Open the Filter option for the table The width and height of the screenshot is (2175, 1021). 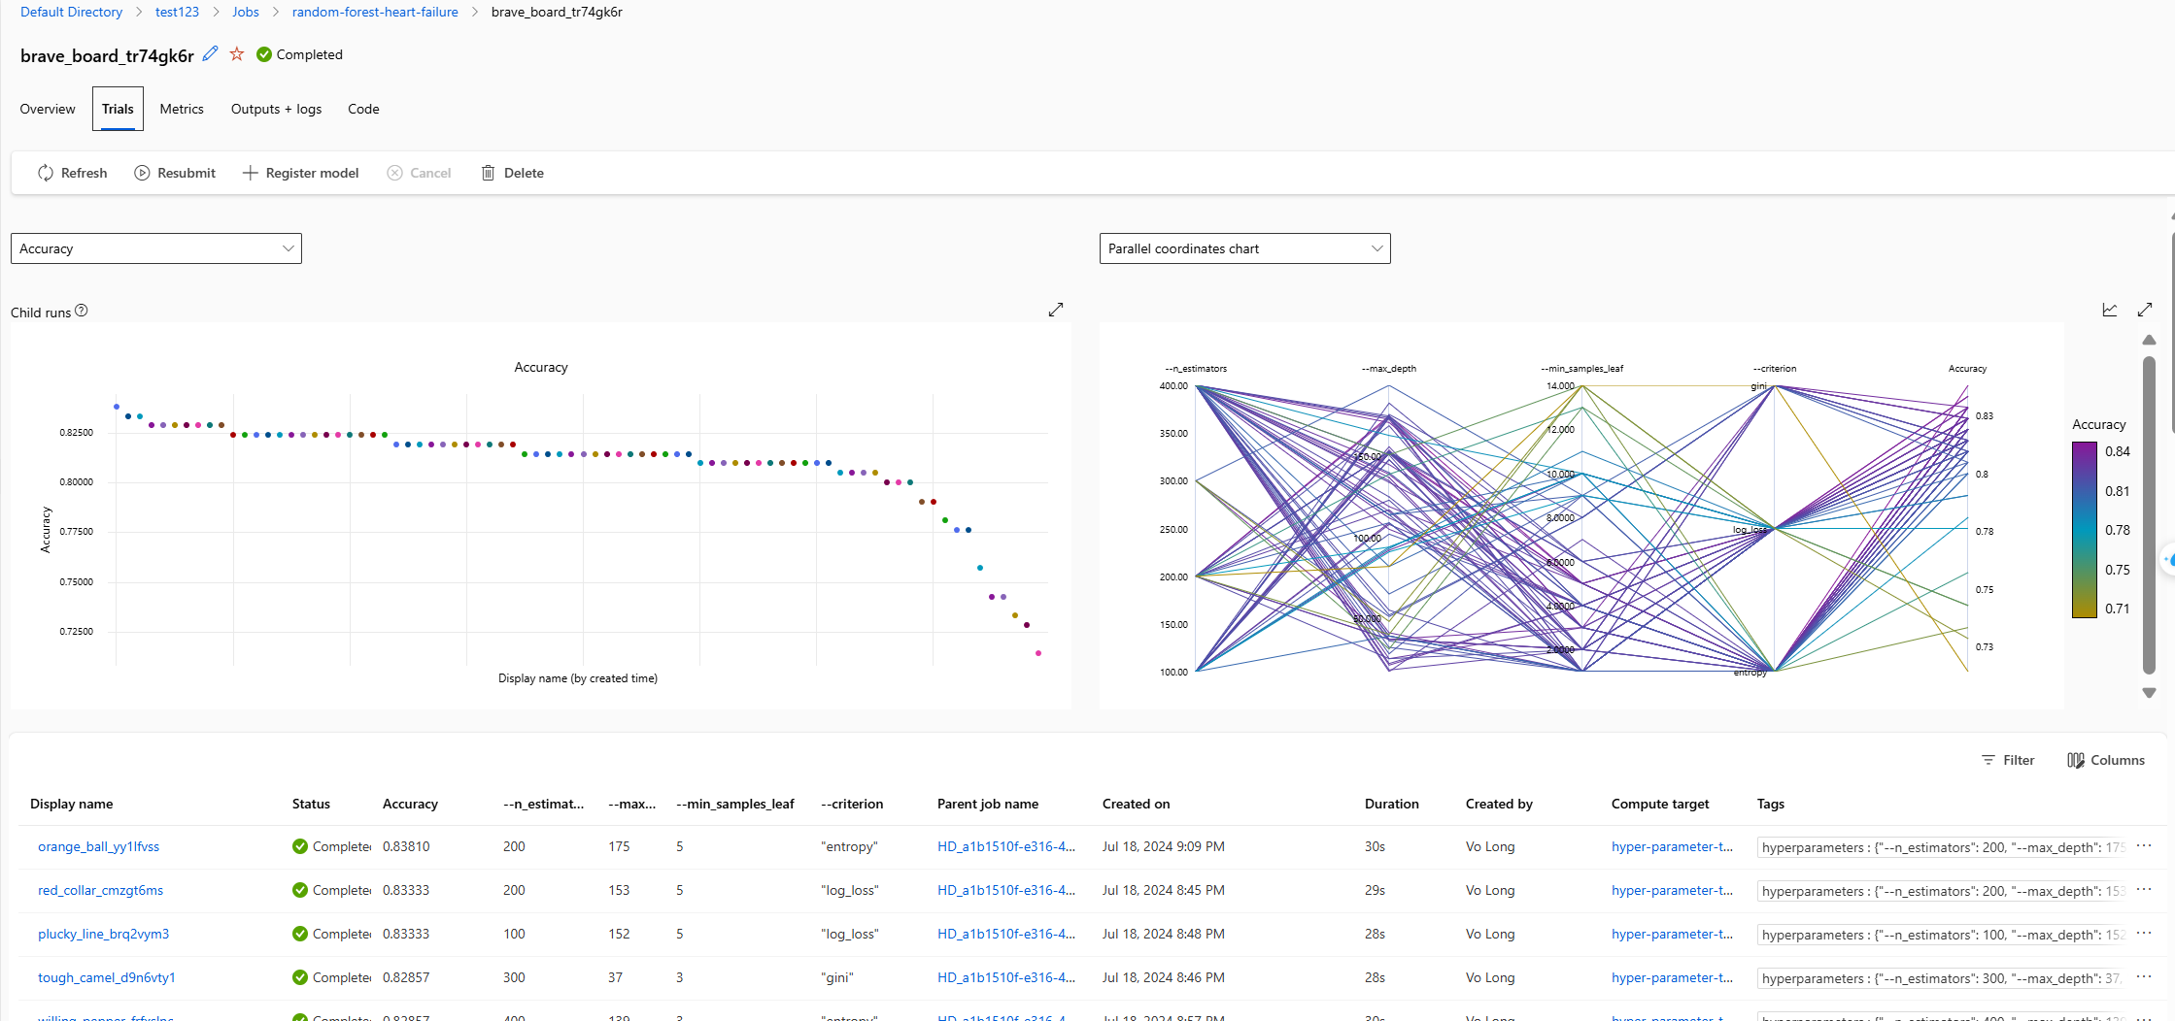click(2007, 760)
